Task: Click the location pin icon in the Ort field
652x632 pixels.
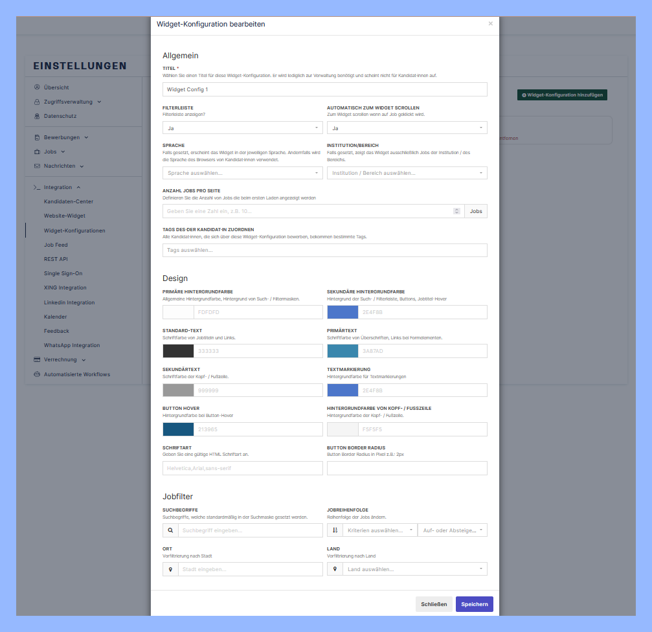Action: [170, 569]
